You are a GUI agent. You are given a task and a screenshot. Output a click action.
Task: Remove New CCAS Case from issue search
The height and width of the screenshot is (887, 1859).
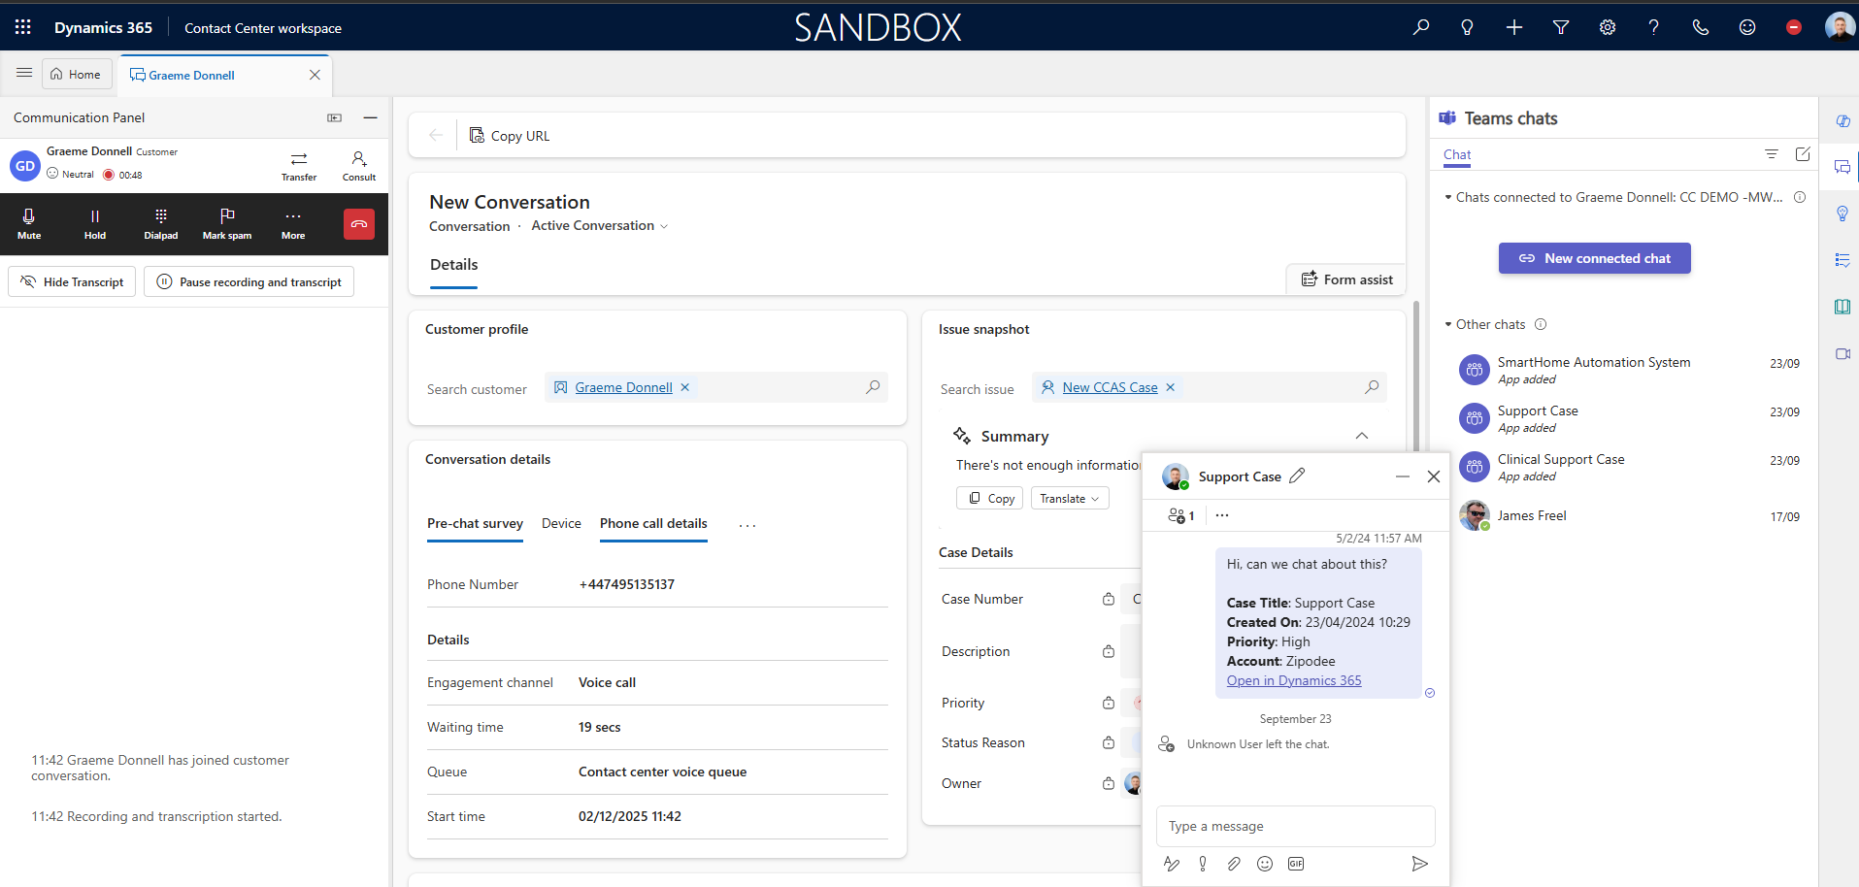[x=1170, y=387]
